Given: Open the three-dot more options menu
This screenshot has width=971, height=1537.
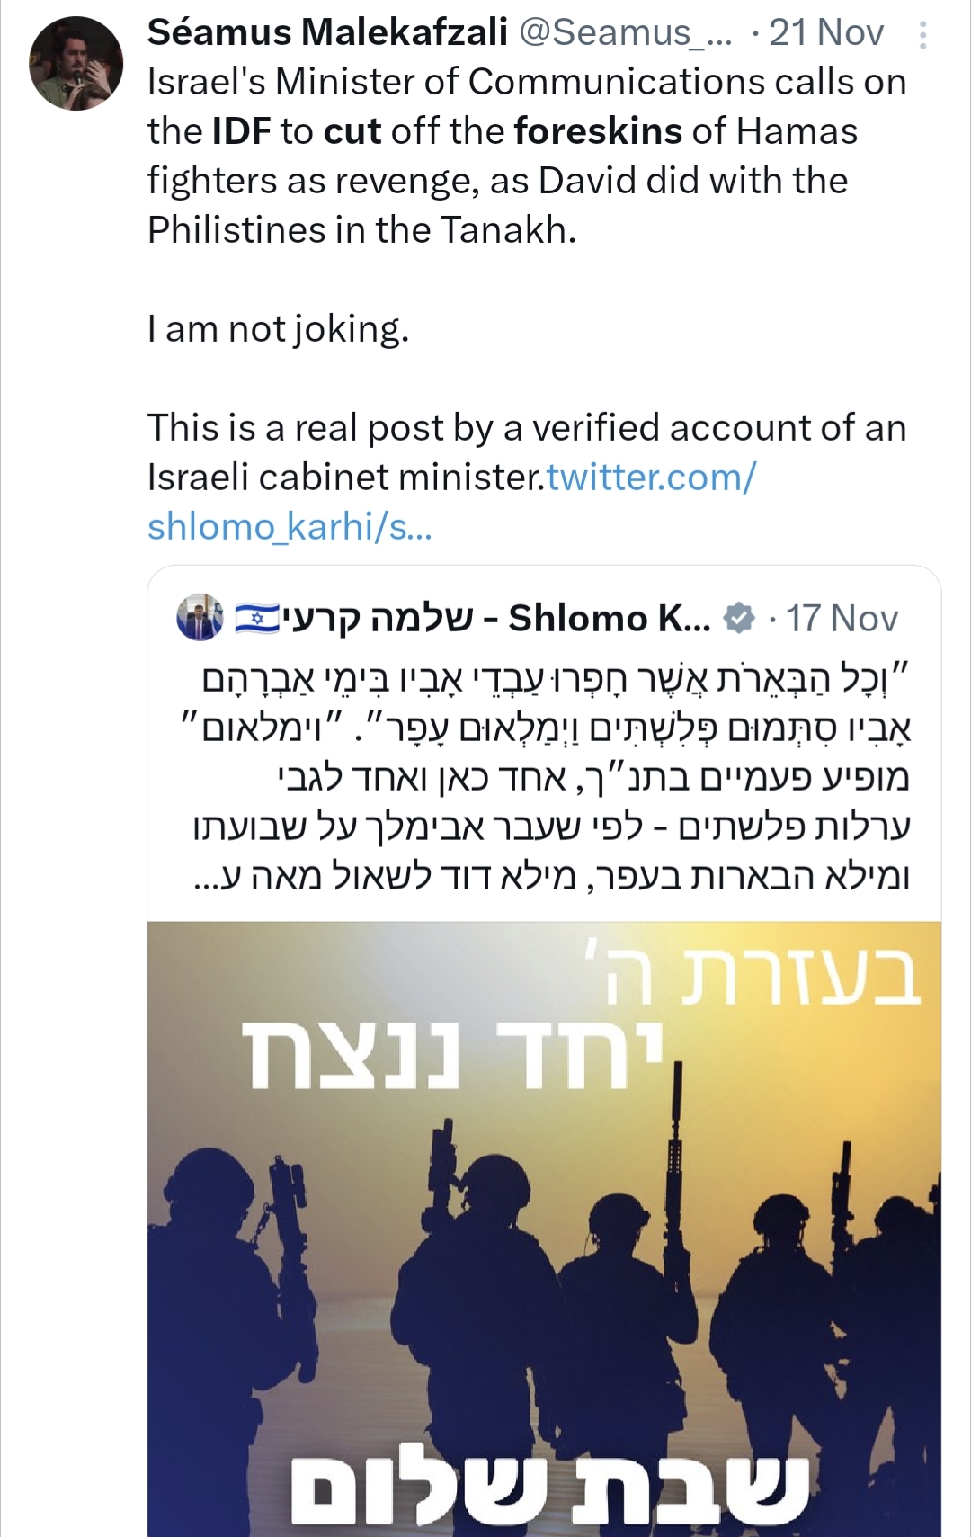Looking at the screenshot, I should 923,35.
